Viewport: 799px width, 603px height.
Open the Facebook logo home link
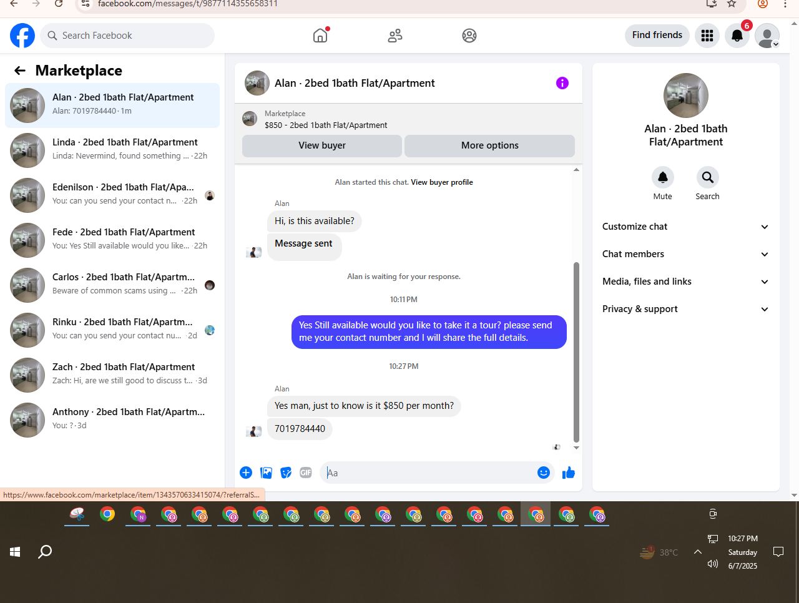pyautogui.click(x=22, y=36)
